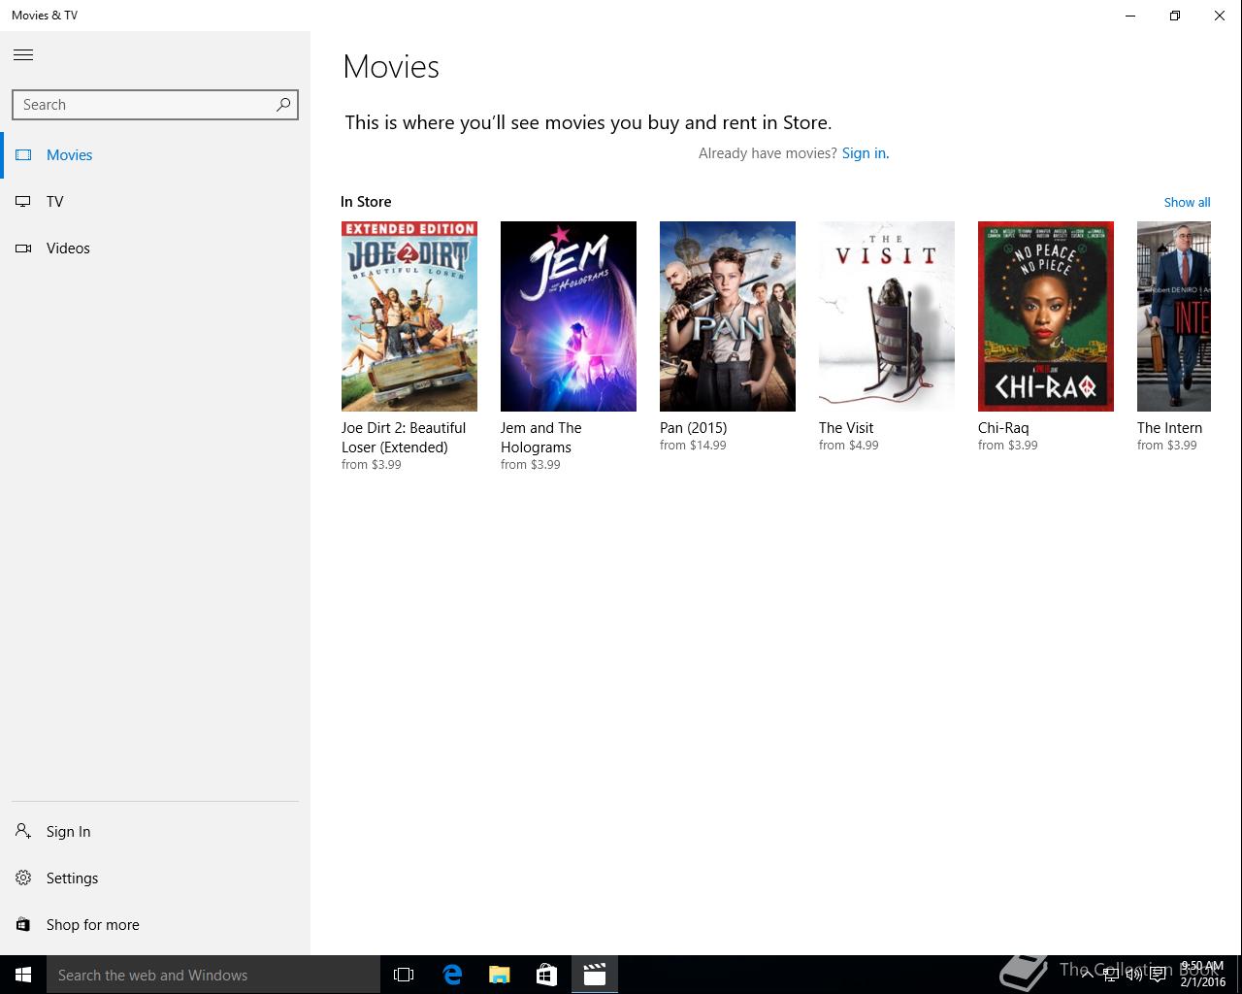Open File Explorer from the taskbar
The width and height of the screenshot is (1242, 994).
pyautogui.click(x=500, y=975)
